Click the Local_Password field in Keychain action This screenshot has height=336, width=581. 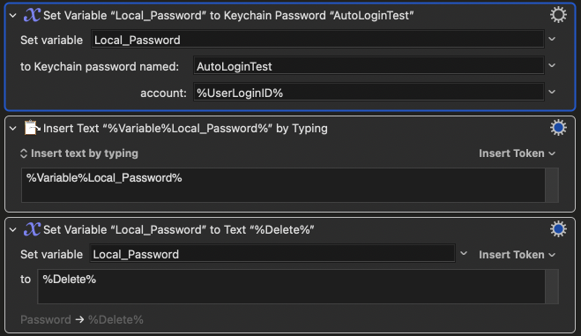coord(317,40)
